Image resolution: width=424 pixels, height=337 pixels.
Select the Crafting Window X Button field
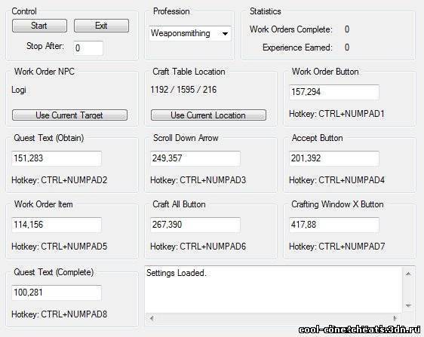[334, 225]
